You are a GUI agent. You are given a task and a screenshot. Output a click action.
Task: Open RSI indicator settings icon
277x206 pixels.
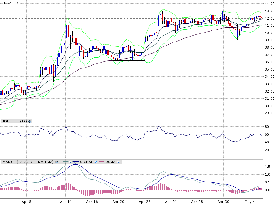30,121
